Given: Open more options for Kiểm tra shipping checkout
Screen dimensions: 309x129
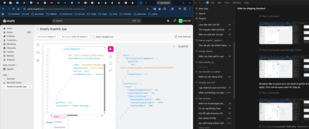Looking at the screenshot, I should point(268,8).
